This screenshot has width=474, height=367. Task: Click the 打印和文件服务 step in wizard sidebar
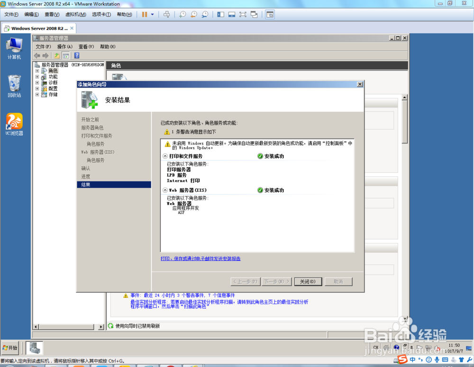(97, 136)
